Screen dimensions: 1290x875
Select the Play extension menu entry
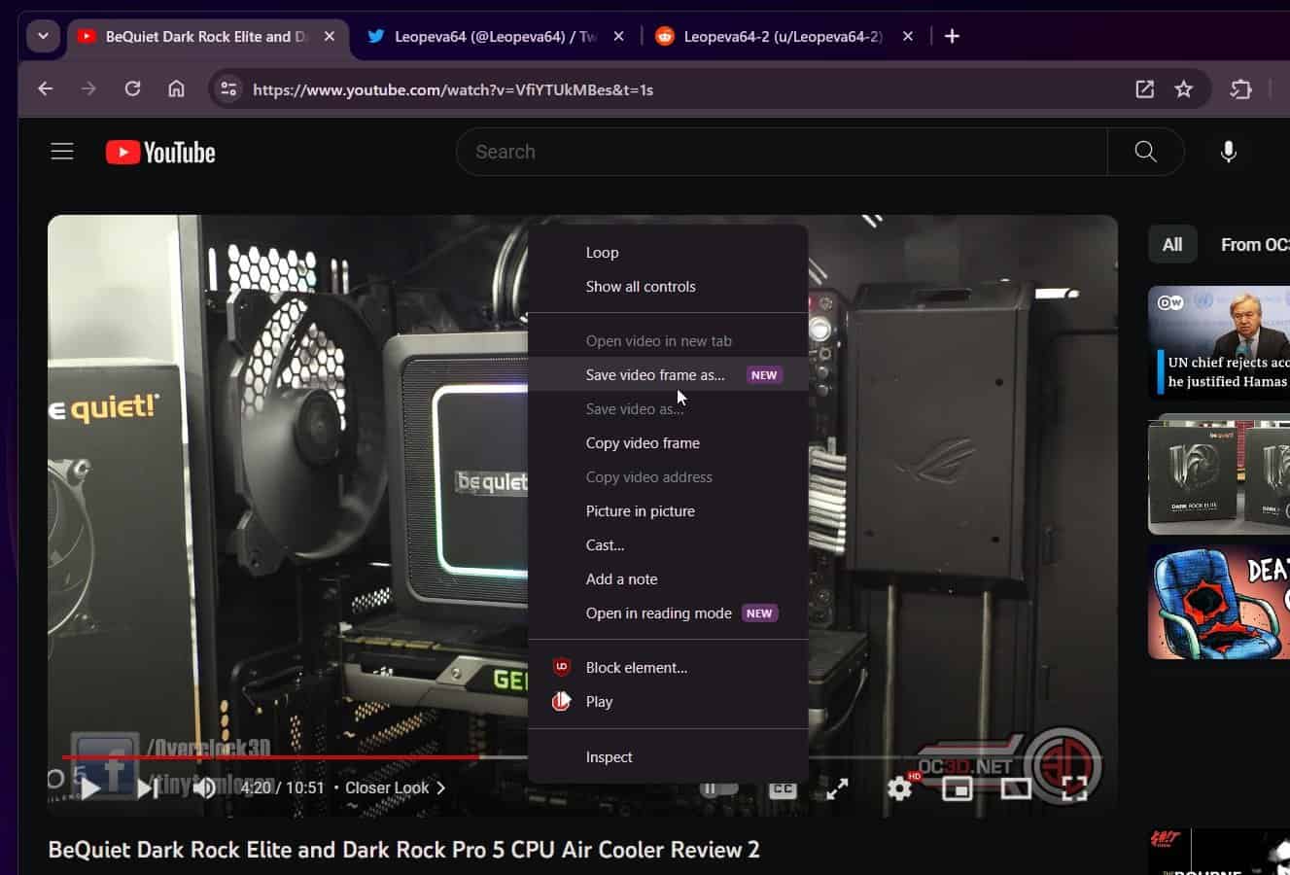click(668, 702)
